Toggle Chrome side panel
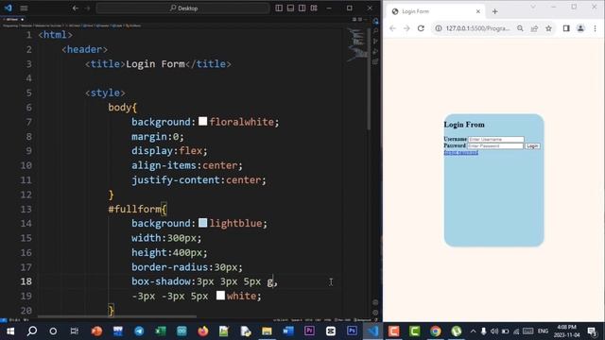The width and height of the screenshot is (605, 340). pyautogui.click(x=566, y=28)
